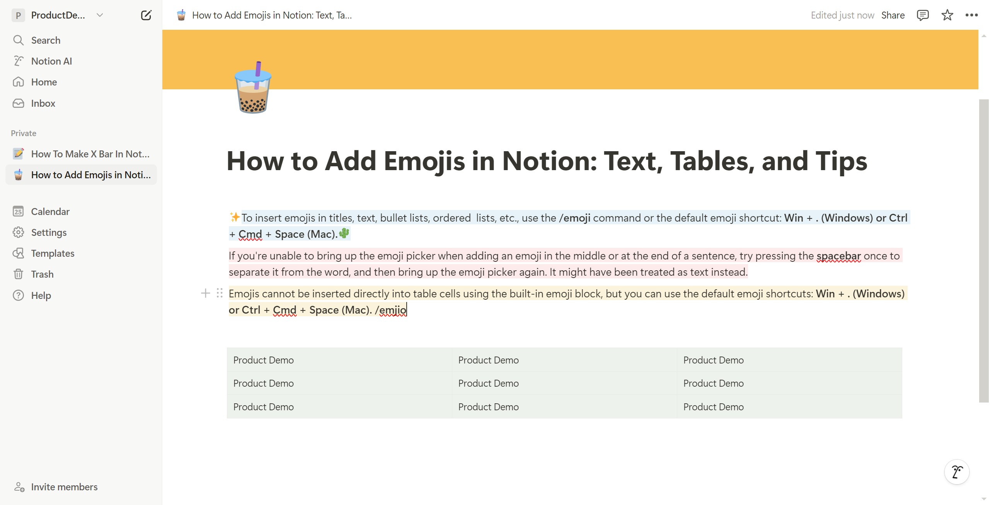The width and height of the screenshot is (990, 505).
Task: Click Invite members
Action: pyautogui.click(x=81, y=487)
